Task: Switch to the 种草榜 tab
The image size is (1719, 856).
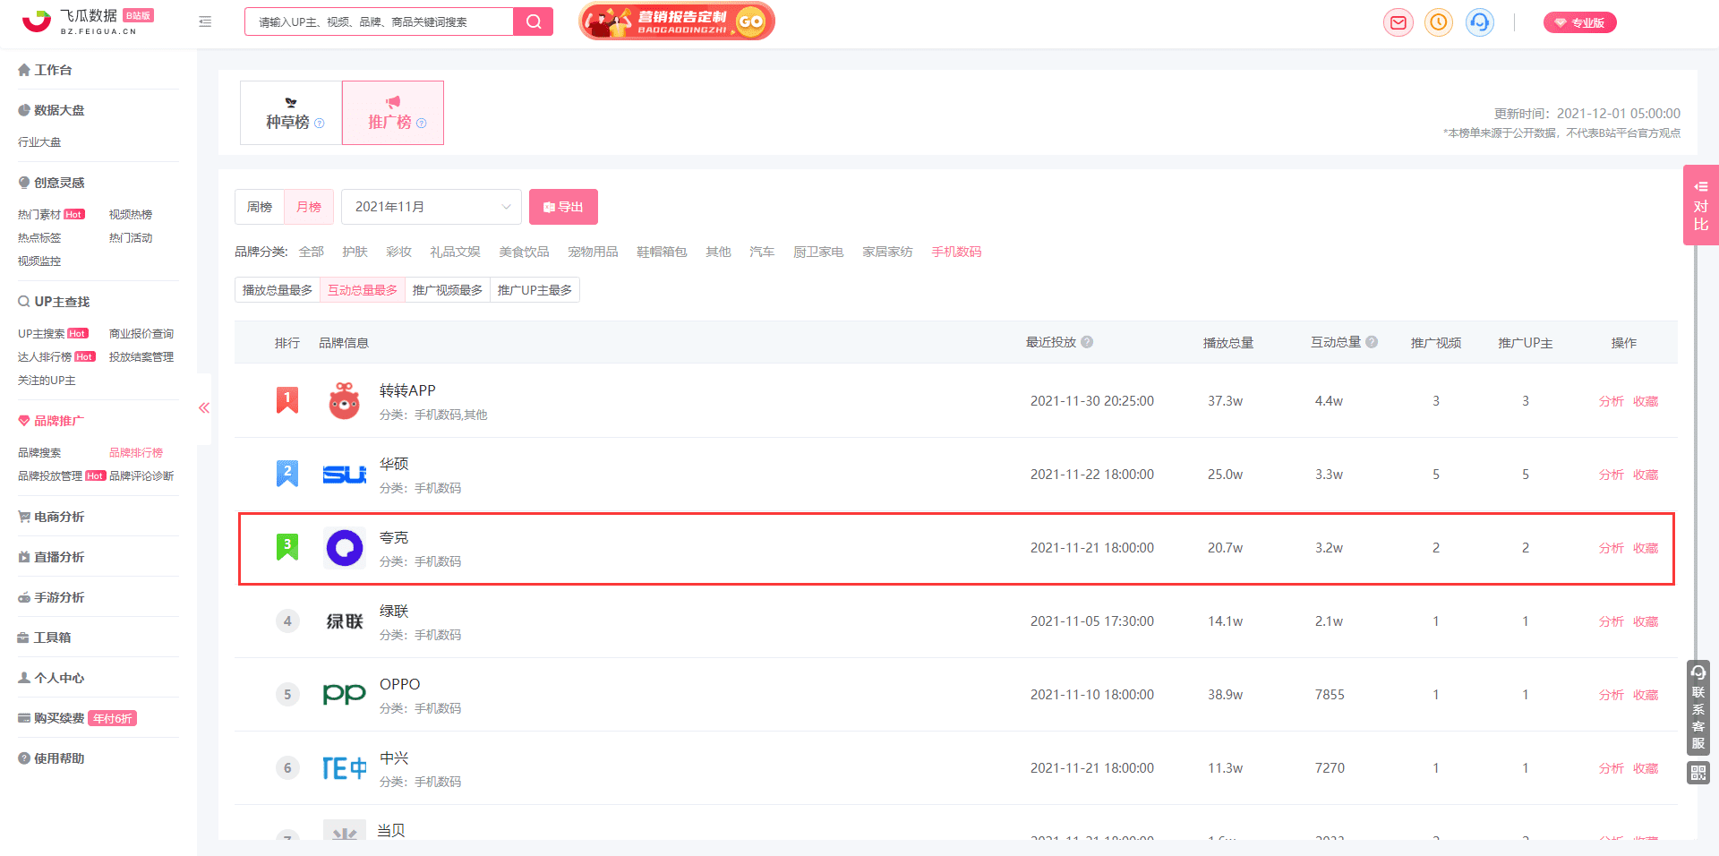Action: pos(291,113)
